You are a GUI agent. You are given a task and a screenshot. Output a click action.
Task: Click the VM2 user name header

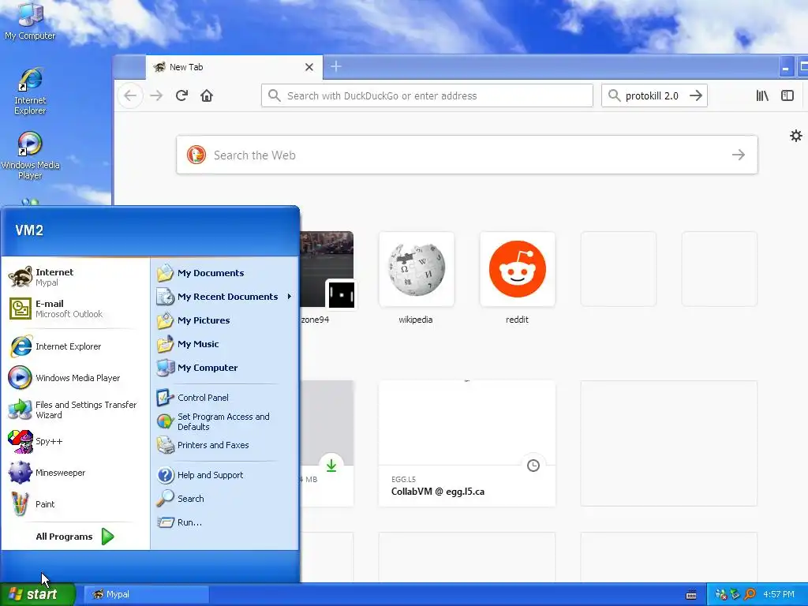coord(29,230)
